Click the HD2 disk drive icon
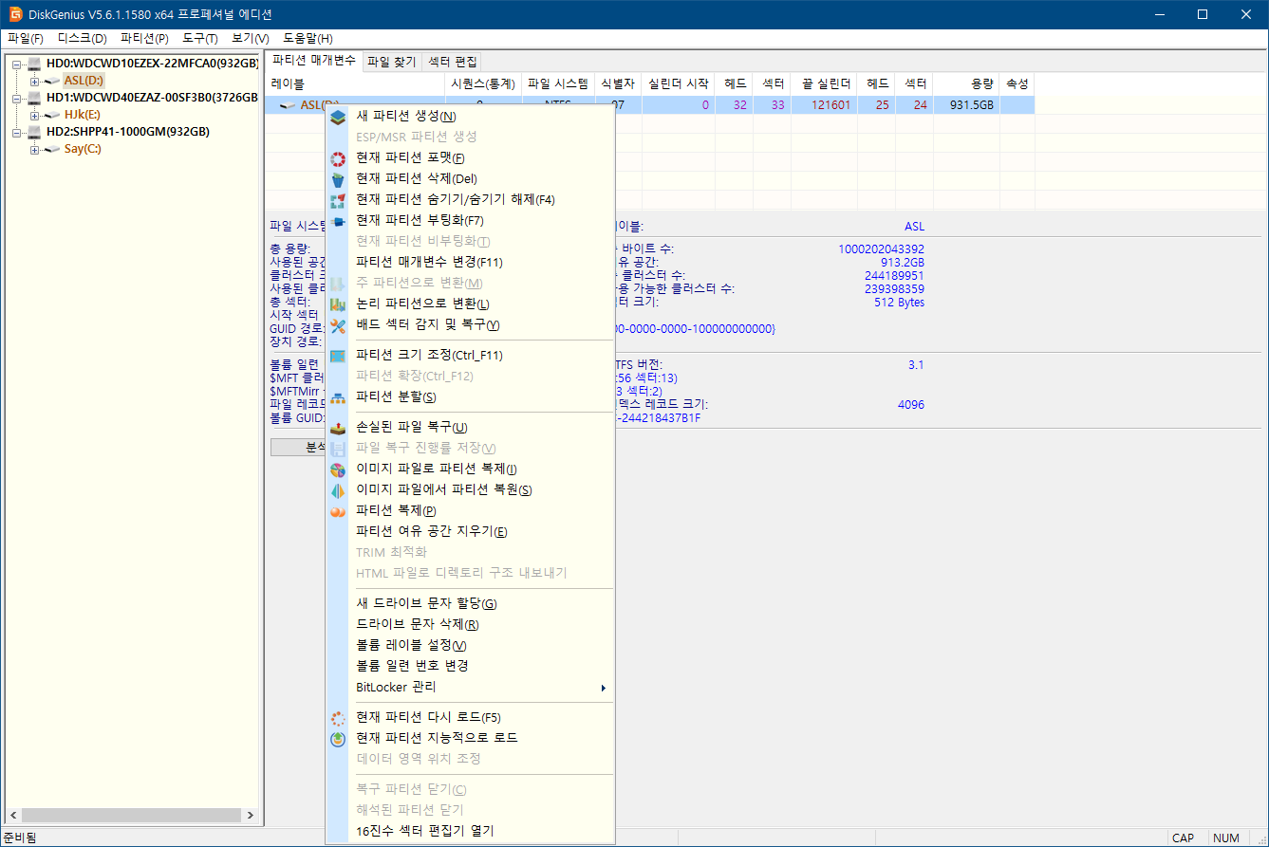 (35, 132)
